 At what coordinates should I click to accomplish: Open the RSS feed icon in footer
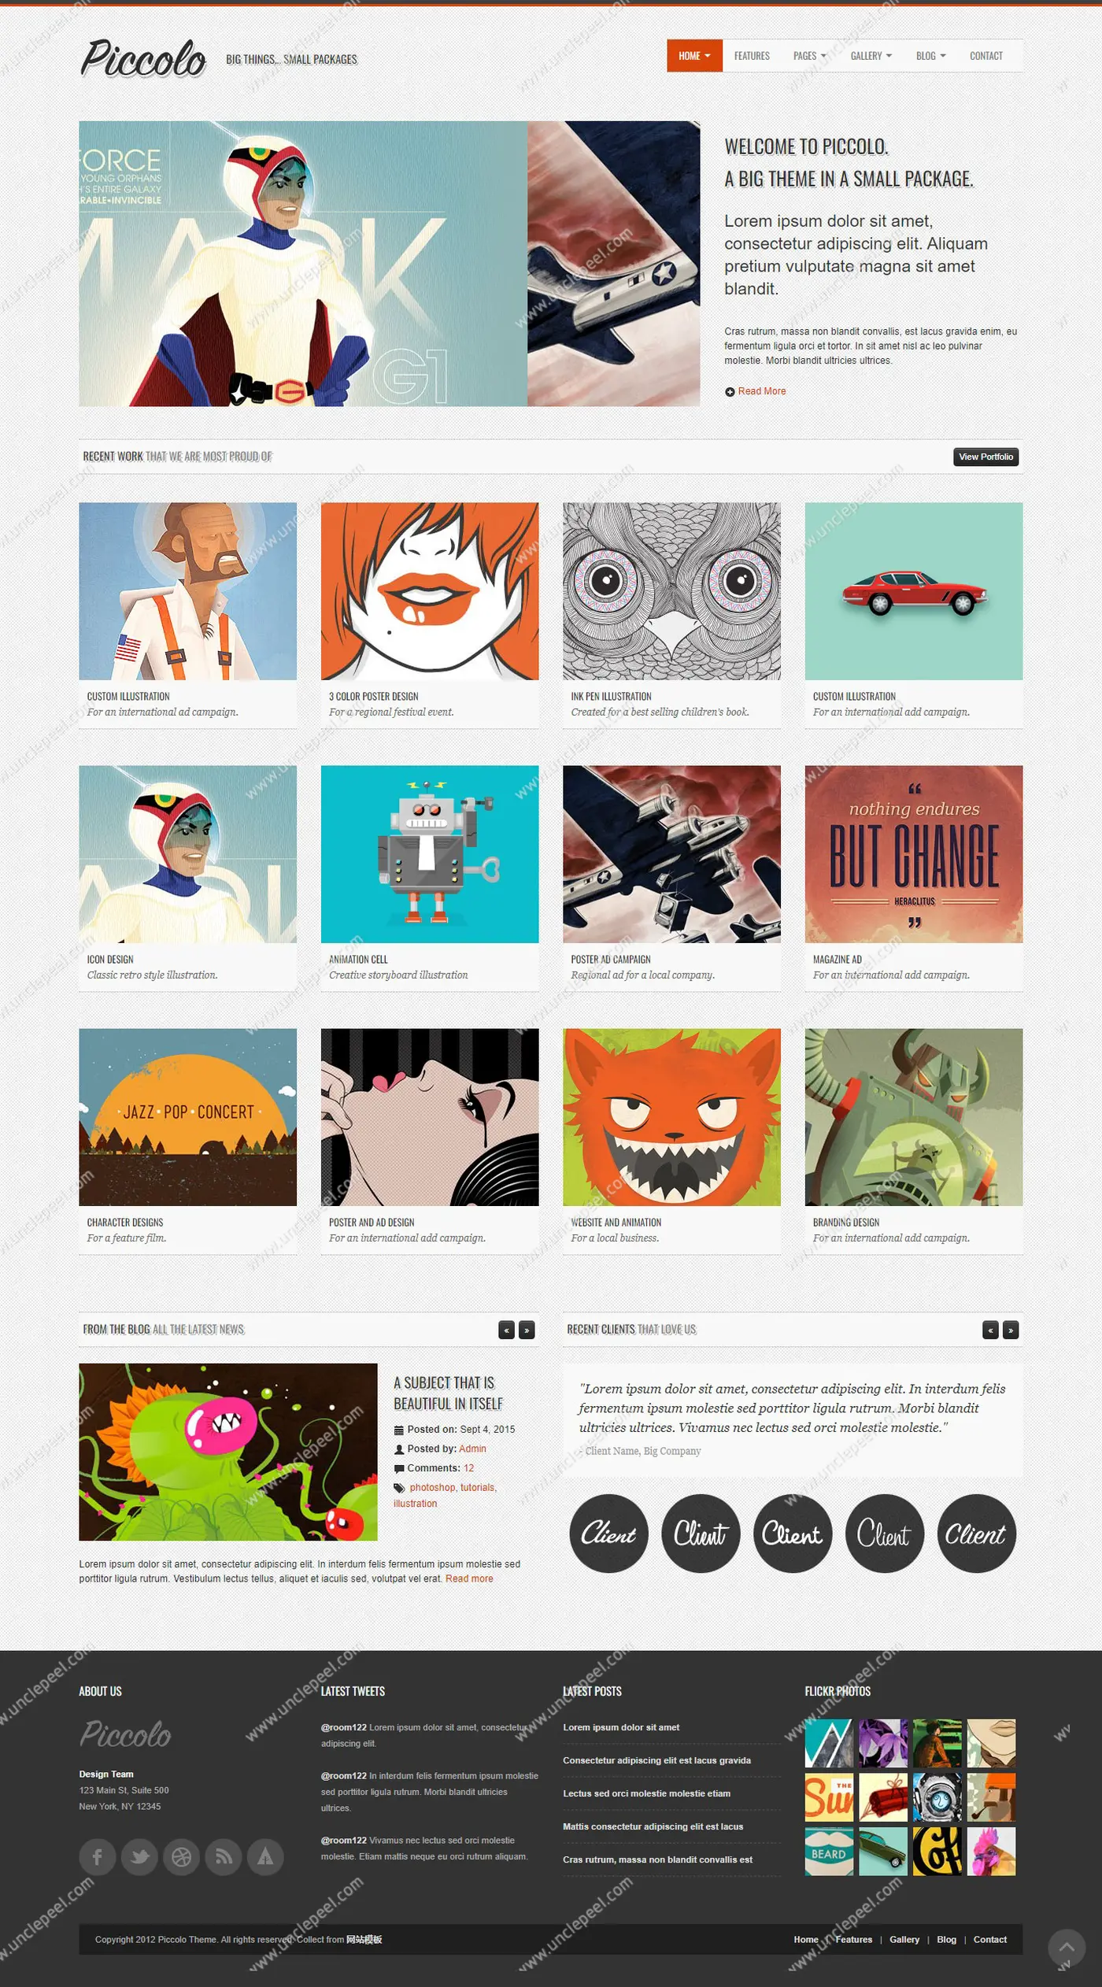[224, 1857]
